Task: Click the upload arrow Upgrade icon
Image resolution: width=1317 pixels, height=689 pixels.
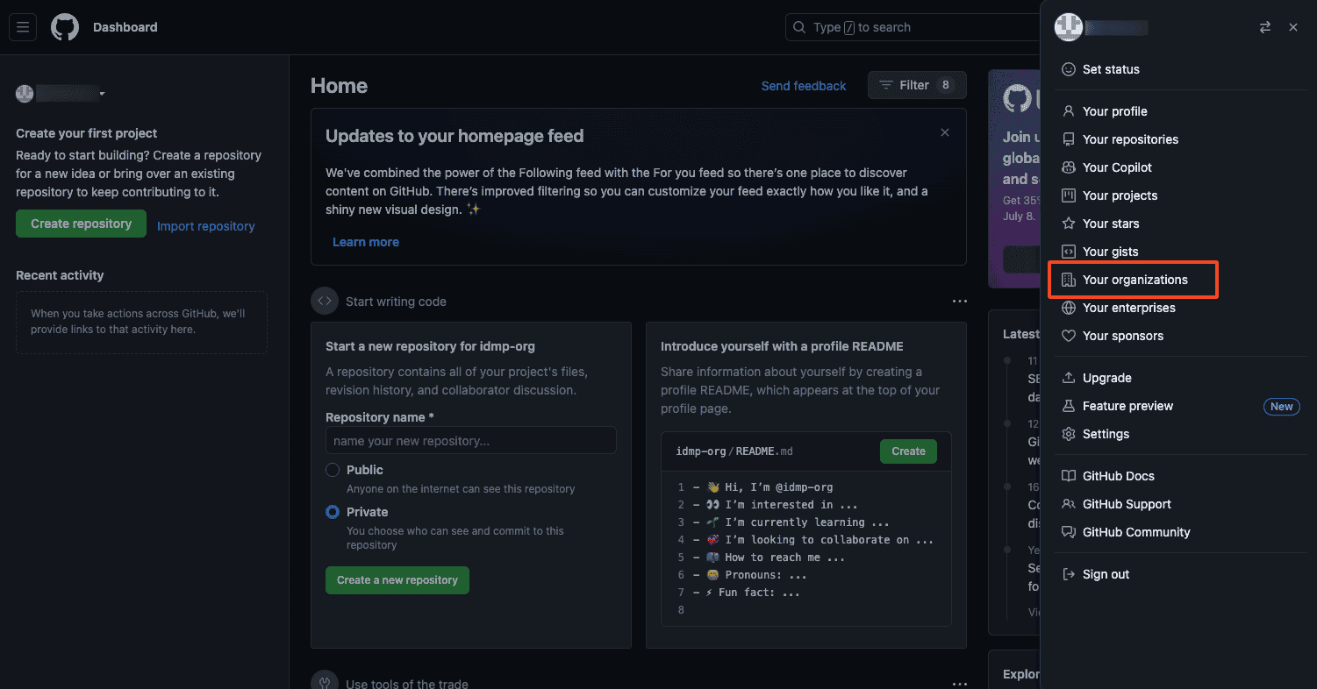Action: click(1069, 378)
